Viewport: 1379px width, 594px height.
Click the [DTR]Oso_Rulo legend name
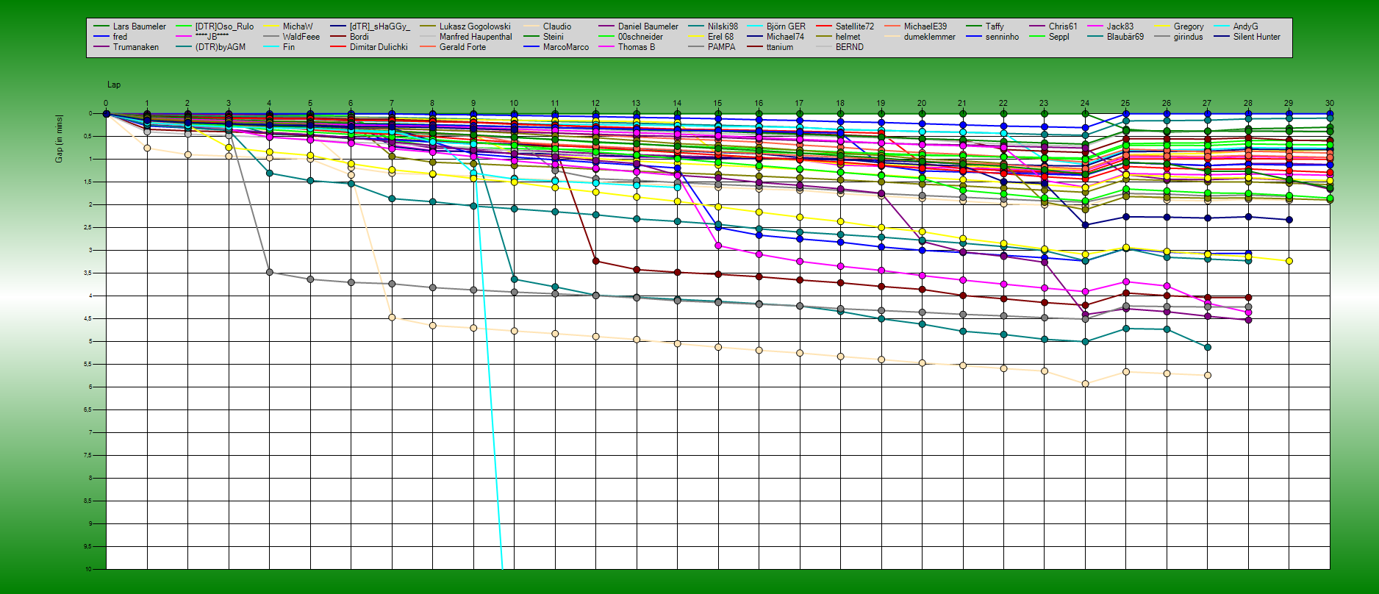tap(224, 26)
